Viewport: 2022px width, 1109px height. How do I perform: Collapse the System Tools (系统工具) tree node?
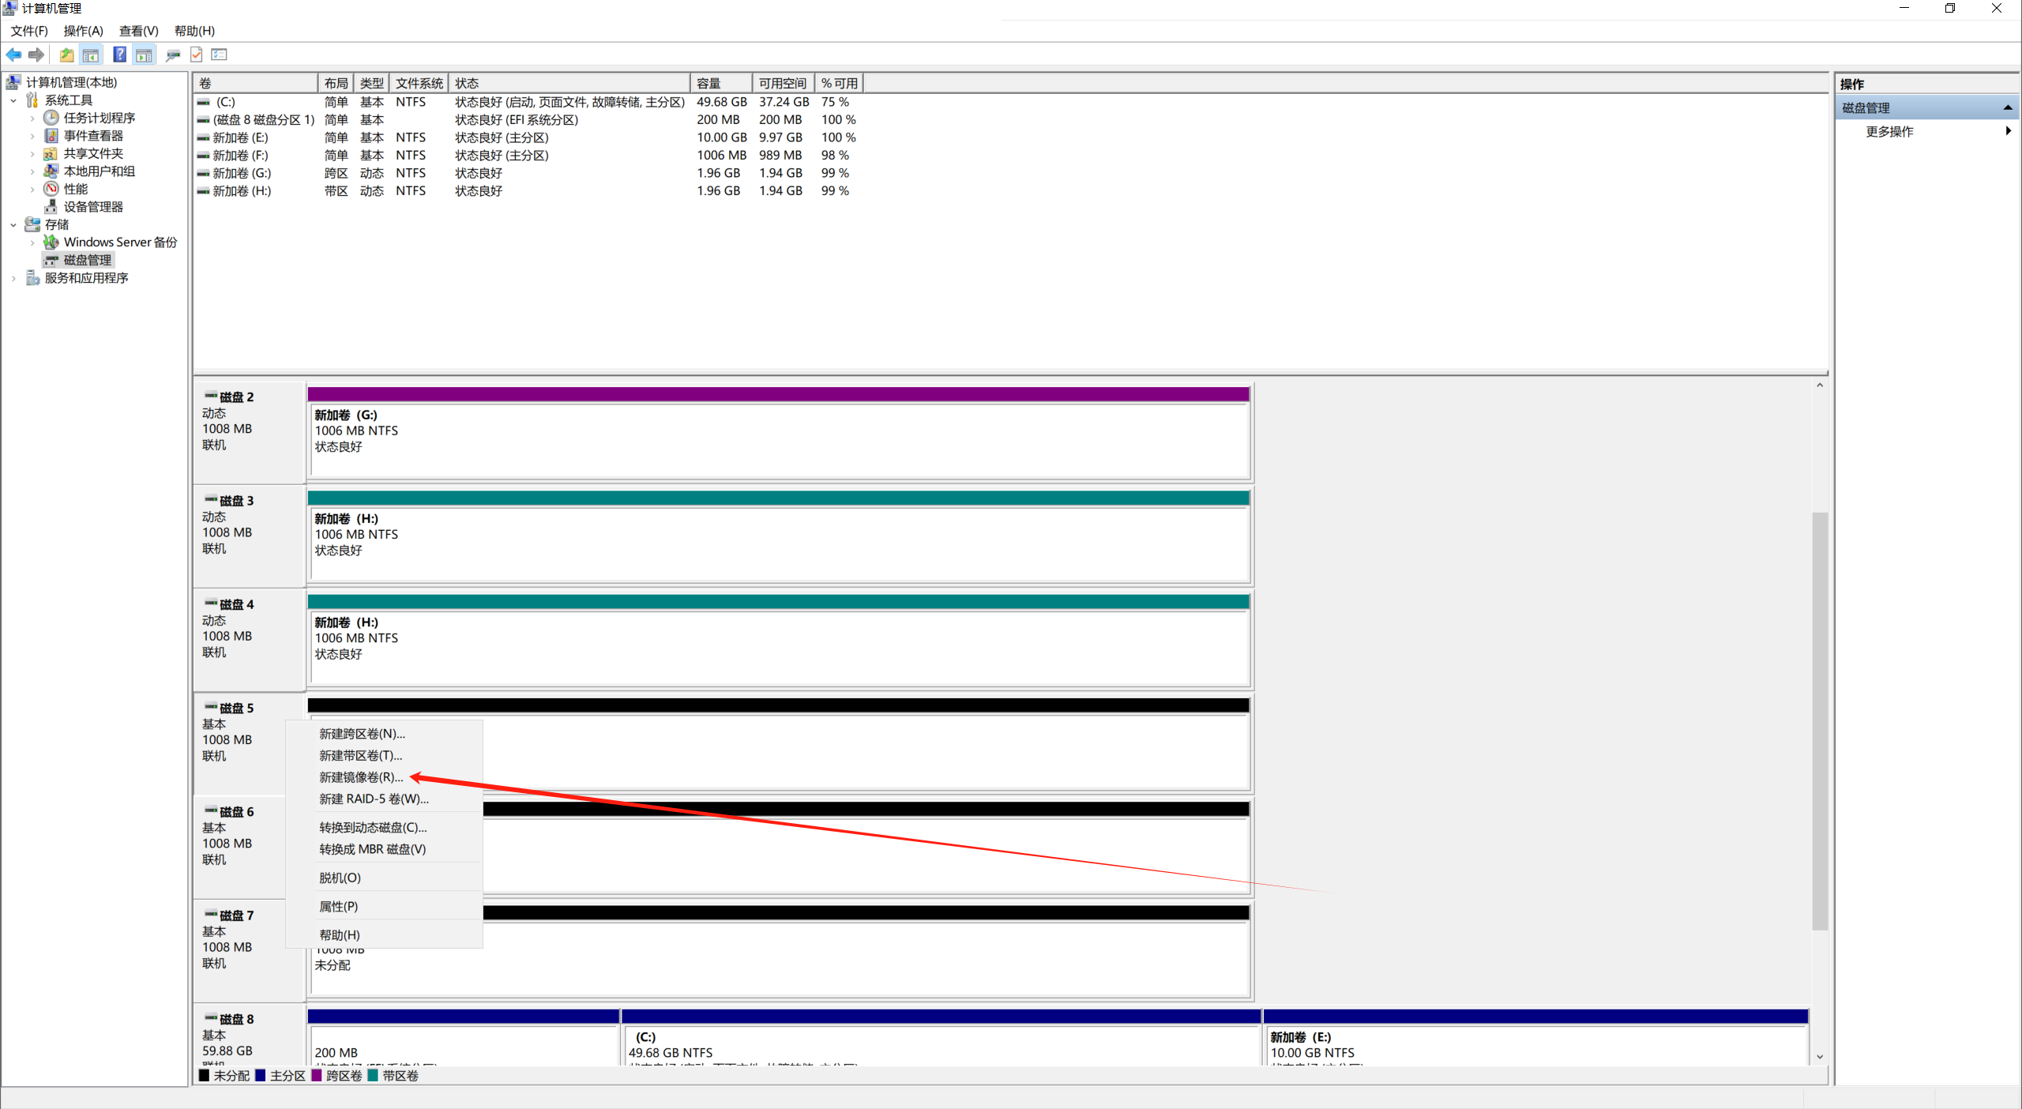[x=13, y=100]
